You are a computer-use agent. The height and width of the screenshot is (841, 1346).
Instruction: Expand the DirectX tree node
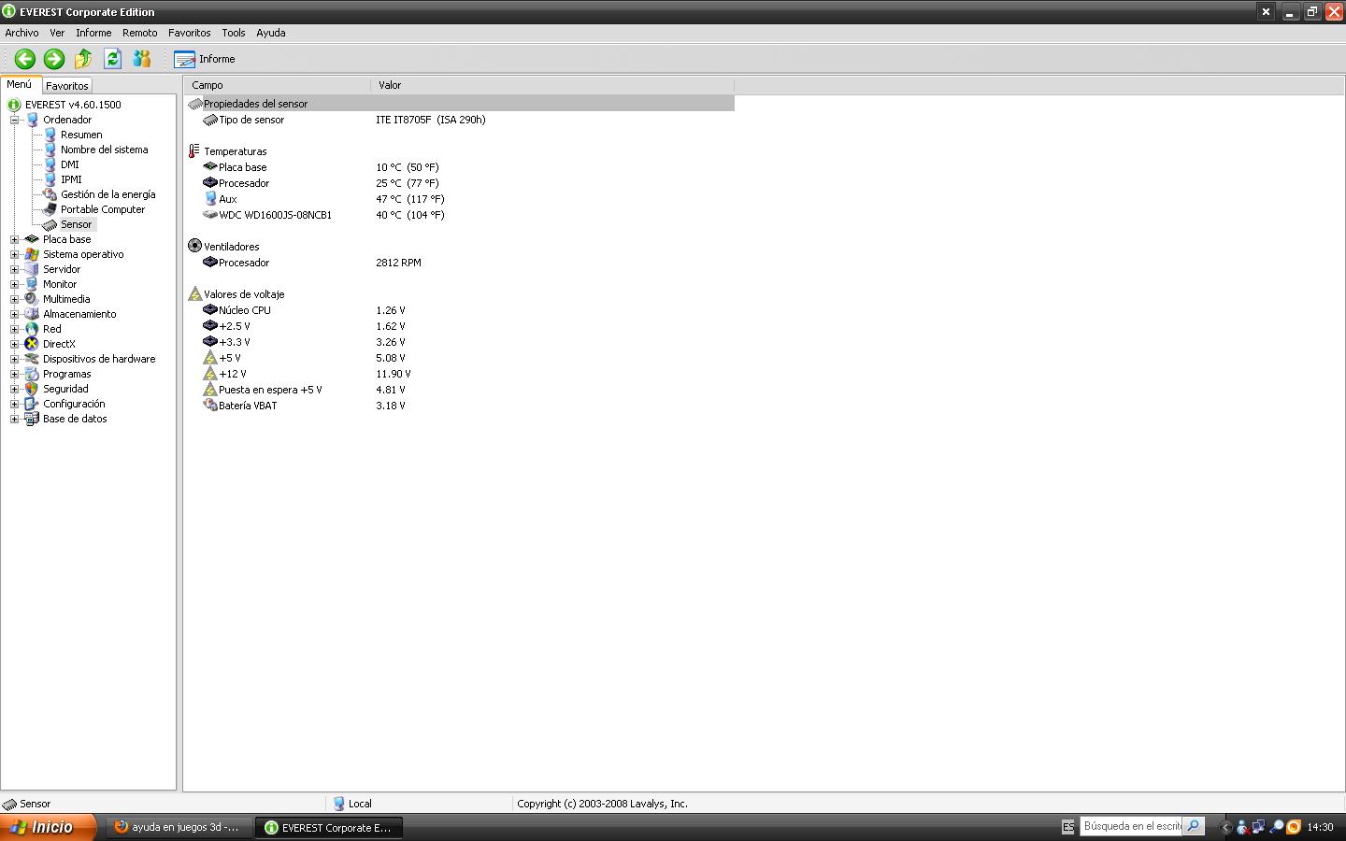(x=15, y=344)
